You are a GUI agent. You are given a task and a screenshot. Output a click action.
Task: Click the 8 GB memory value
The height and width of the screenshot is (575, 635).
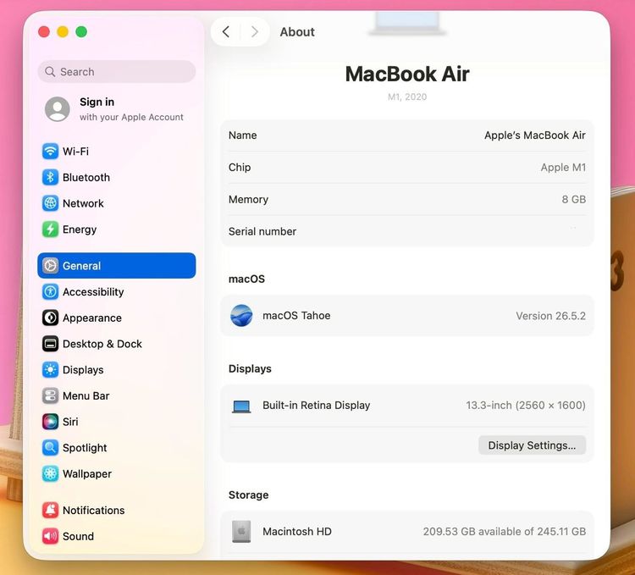click(573, 199)
